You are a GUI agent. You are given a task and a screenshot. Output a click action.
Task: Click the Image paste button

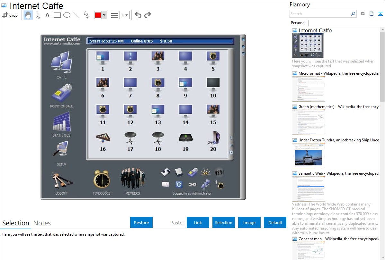tap(249, 222)
